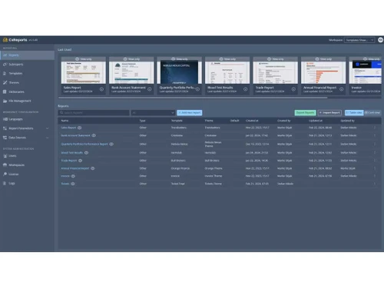Click info icon on Bank Account Statement card
384x288 pixels.
click(150, 89)
